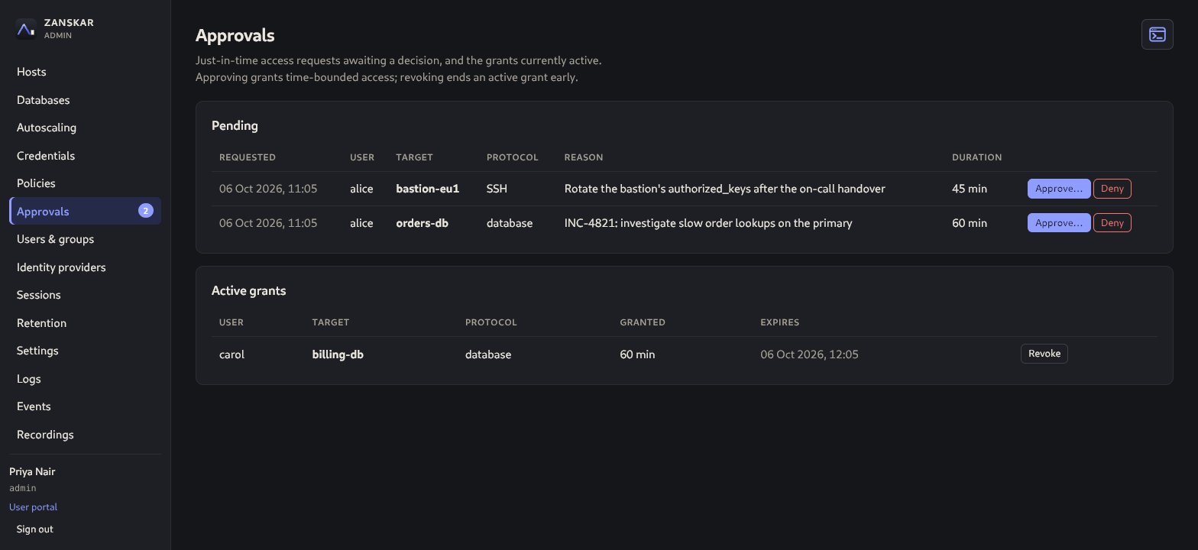Open the Sessions page

[85, 295]
